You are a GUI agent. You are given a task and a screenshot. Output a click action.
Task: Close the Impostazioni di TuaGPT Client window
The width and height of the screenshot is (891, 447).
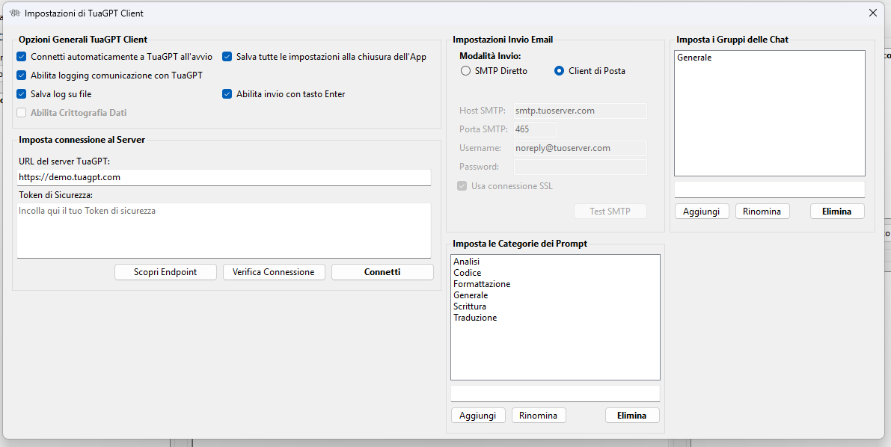pos(872,13)
